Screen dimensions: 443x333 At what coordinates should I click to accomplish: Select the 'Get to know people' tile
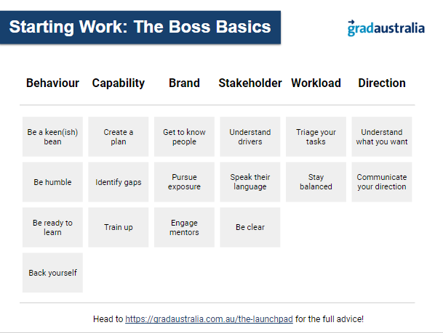(x=184, y=136)
